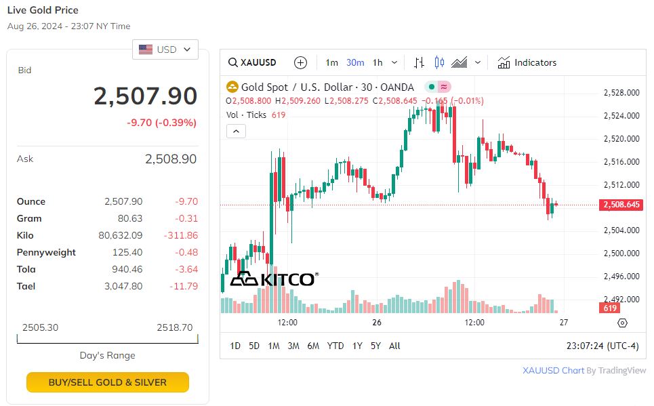The image size is (654, 406).
Task: Select the 1h interval
Action: click(377, 62)
